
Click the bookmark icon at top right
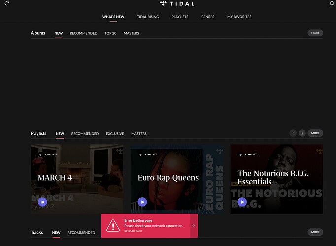click(x=332, y=3)
